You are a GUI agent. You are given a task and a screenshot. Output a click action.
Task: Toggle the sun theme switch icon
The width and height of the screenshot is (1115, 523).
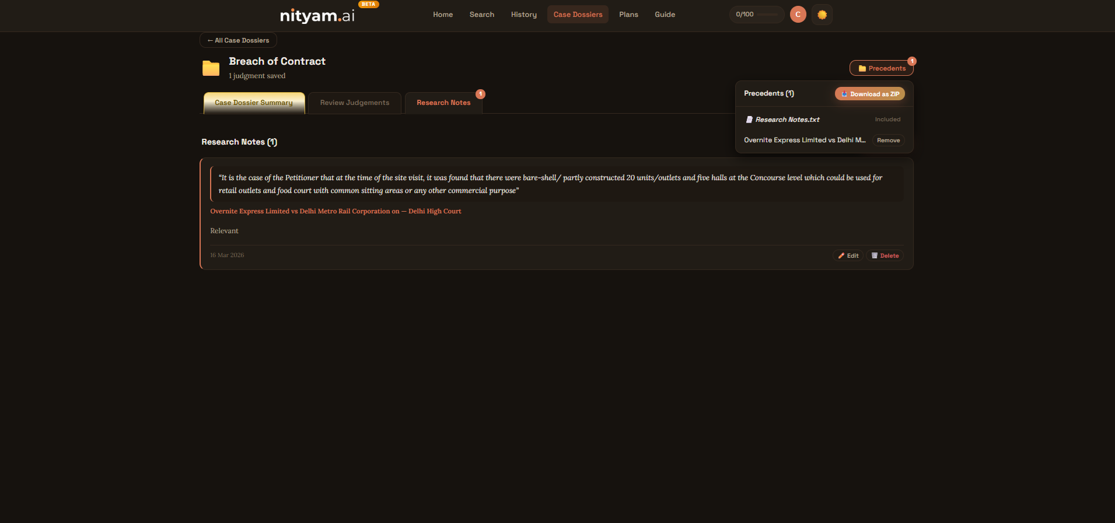[x=822, y=15]
